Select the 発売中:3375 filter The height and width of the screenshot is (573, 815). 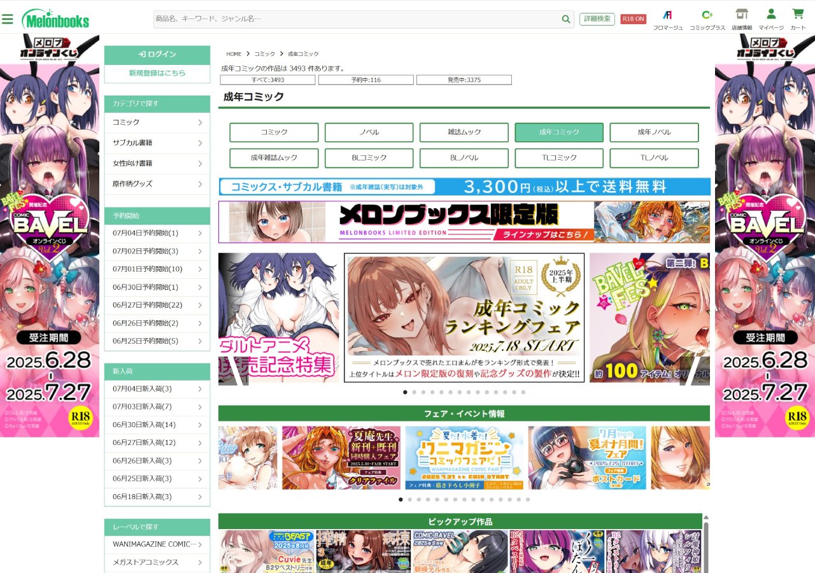point(464,80)
